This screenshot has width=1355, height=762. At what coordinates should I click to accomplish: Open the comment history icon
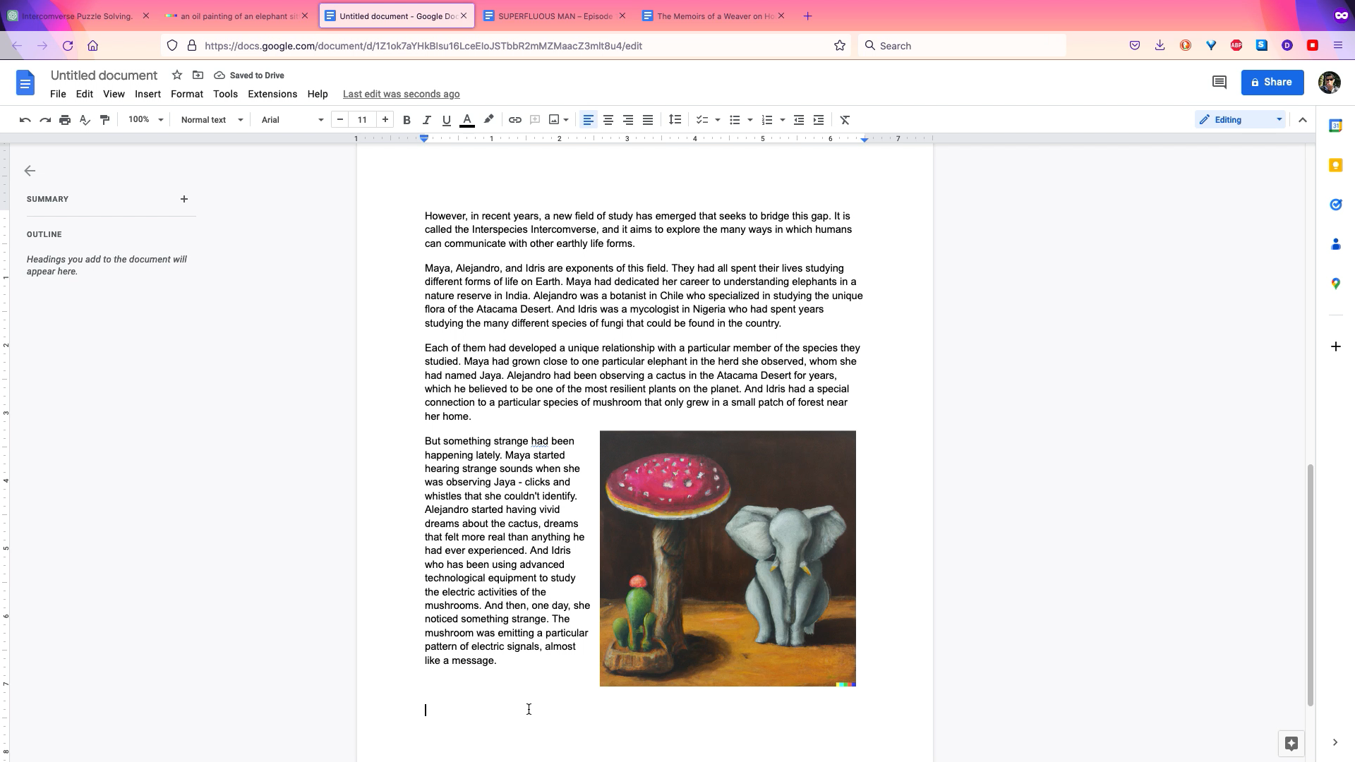pos(1219,83)
